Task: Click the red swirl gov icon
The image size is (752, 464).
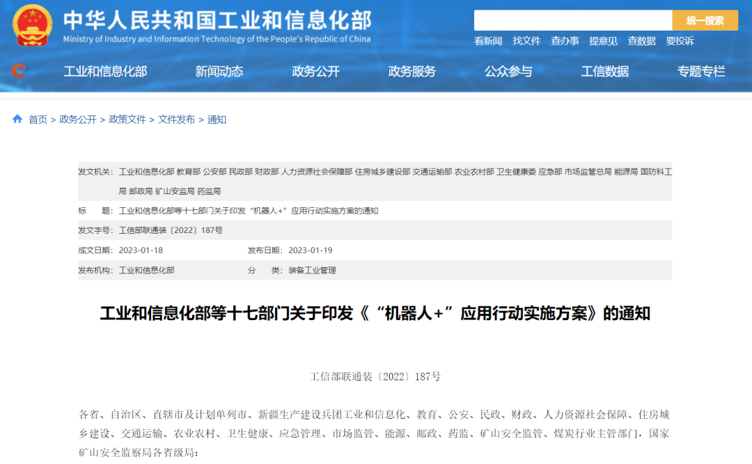Action: tap(19, 71)
